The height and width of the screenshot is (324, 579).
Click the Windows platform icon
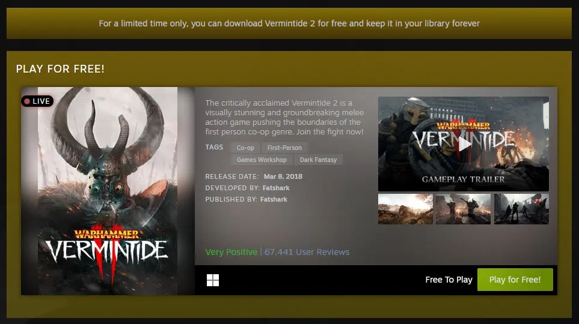pos(213,280)
